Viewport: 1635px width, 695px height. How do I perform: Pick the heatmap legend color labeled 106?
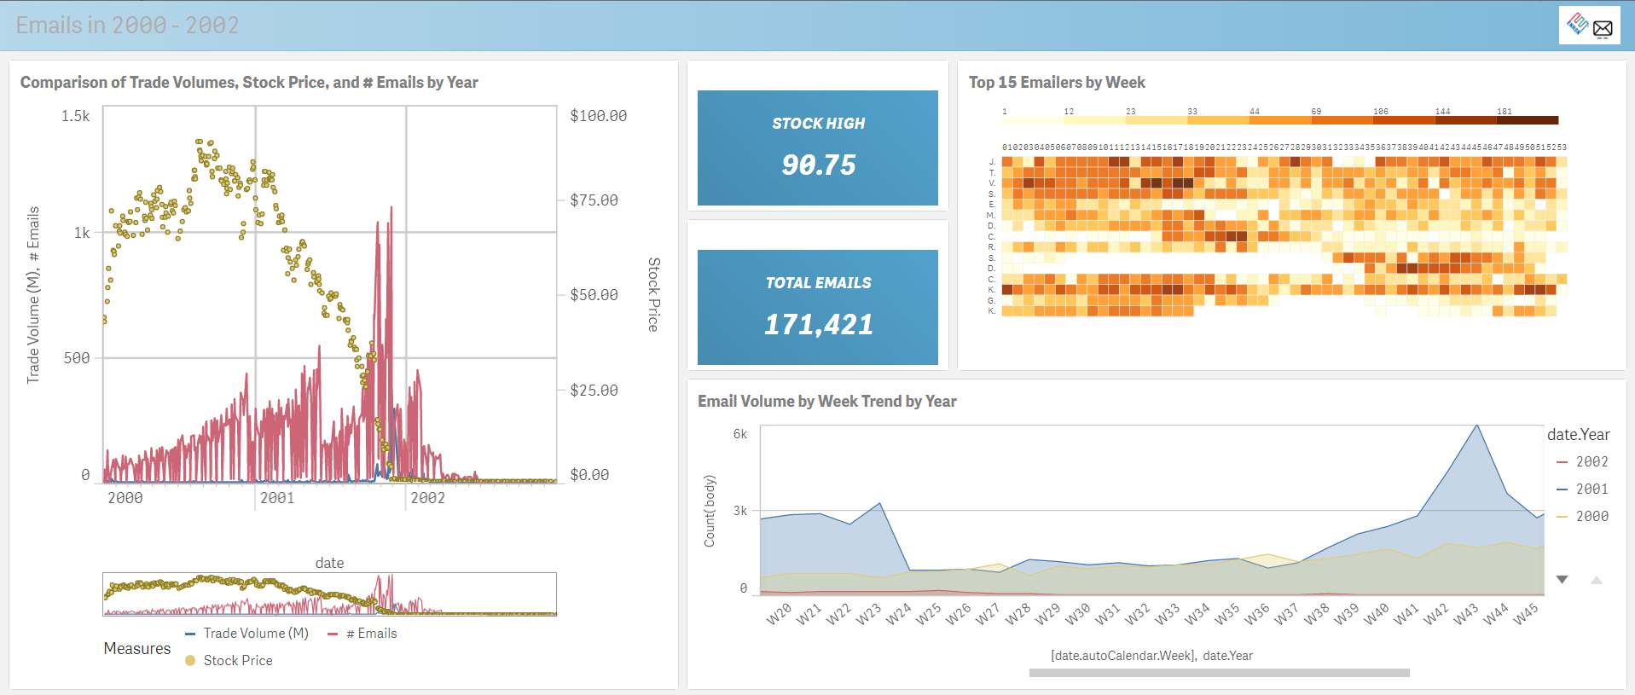[x=1404, y=120]
